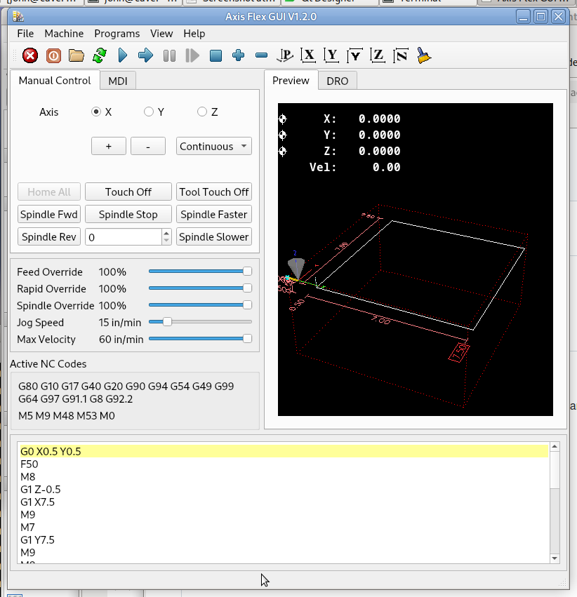The image size is (577, 597).
Task: Click the red E-Stop toolbar icon
Action: [30, 55]
